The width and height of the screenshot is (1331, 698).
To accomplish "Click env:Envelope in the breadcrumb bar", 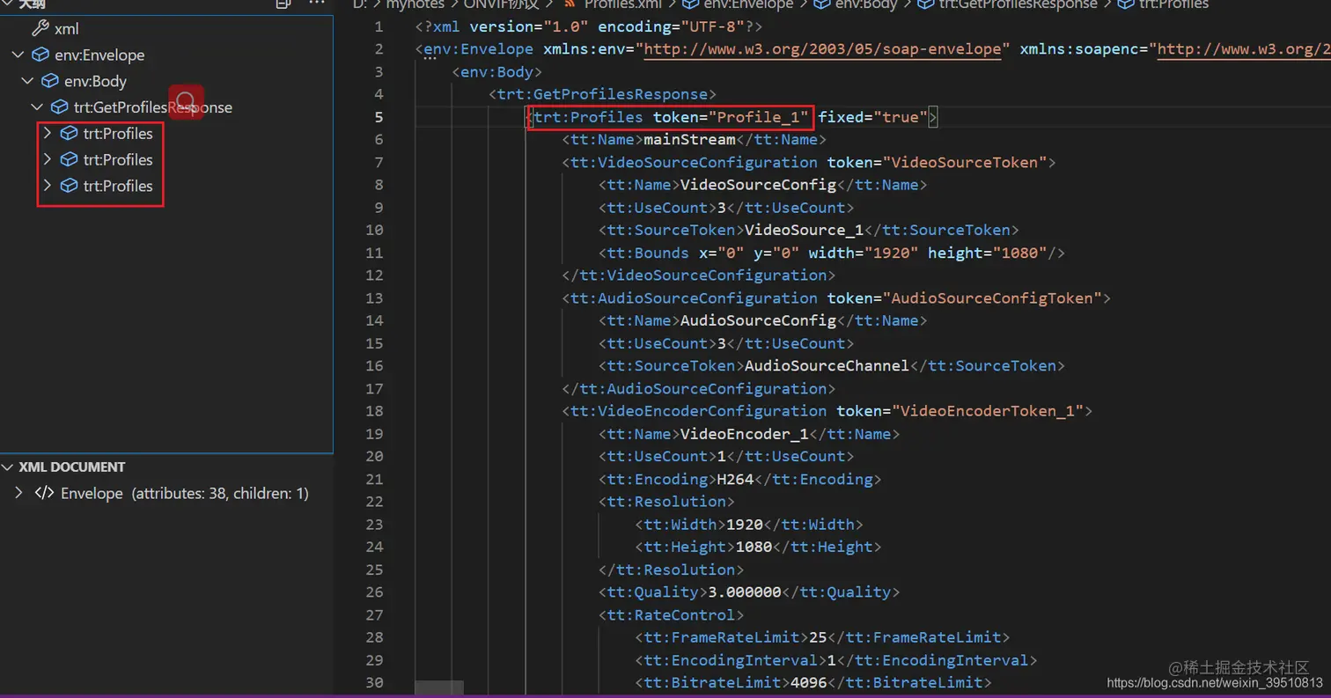I will 747,4.
